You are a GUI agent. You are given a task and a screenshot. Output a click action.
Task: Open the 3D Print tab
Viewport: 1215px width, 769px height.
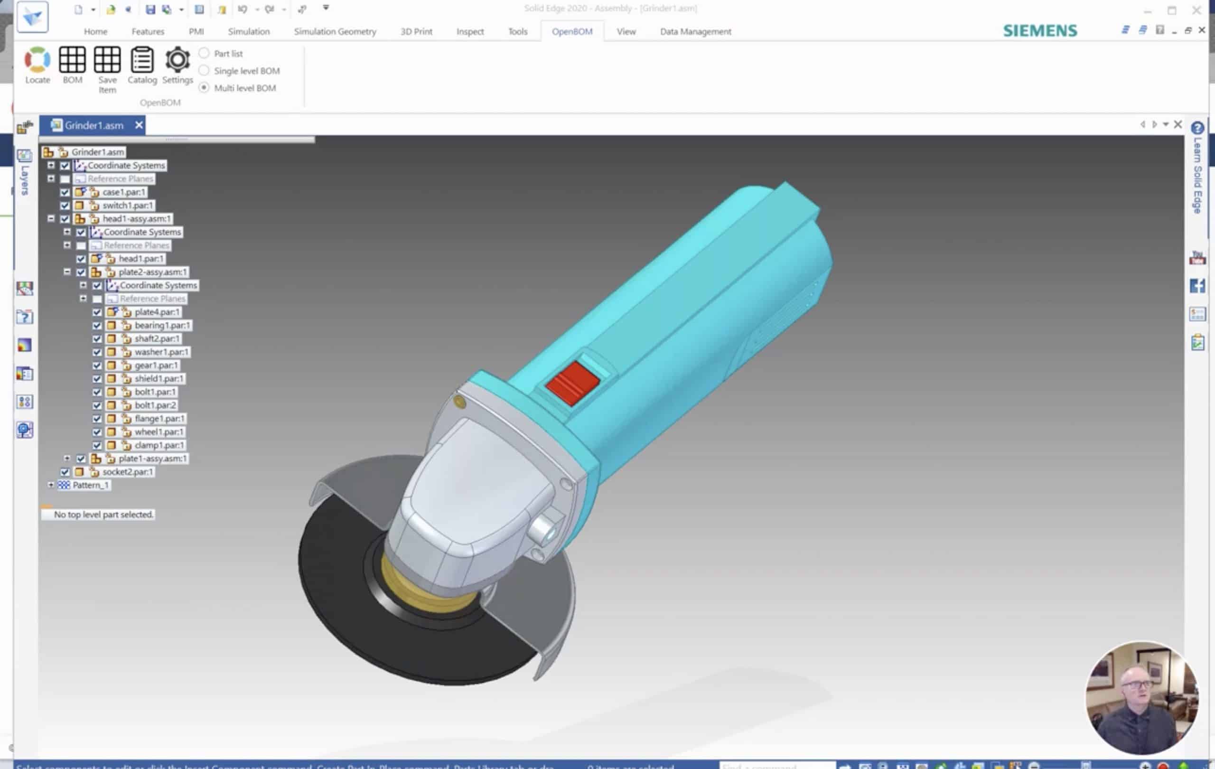[x=416, y=31]
